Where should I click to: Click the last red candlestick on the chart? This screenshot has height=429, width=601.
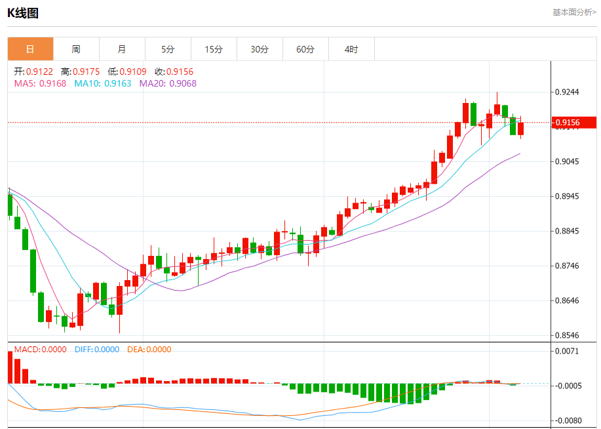(520, 128)
